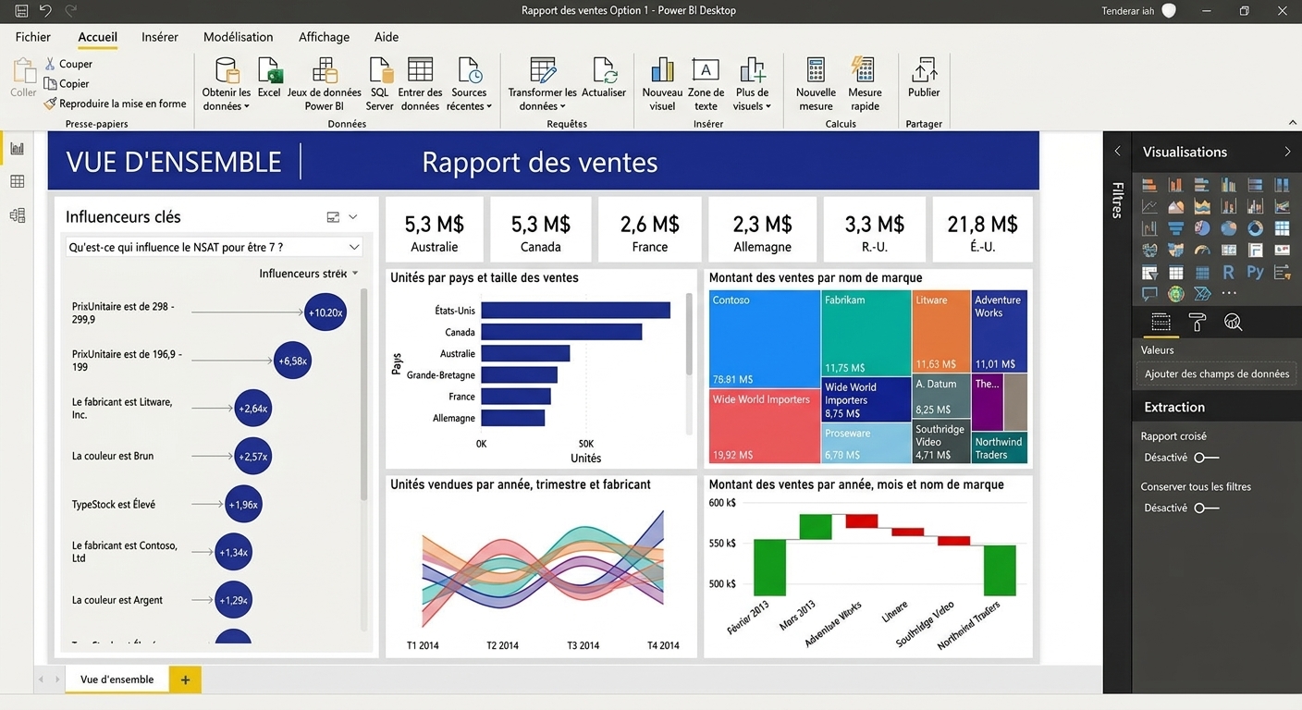Screen dimensions: 1302x710
Task: Add a new page with plus button
Action: point(185,679)
